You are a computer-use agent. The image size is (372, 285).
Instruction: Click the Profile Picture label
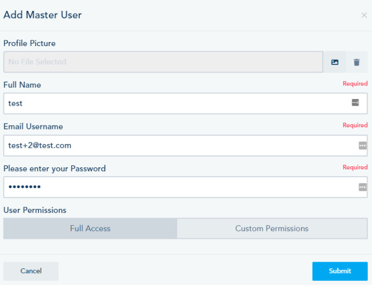tap(30, 44)
